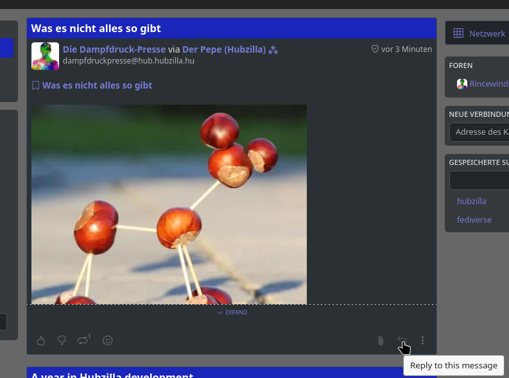
Task: Click the thumbs-down dislike icon
Action: tap(62, 341)
